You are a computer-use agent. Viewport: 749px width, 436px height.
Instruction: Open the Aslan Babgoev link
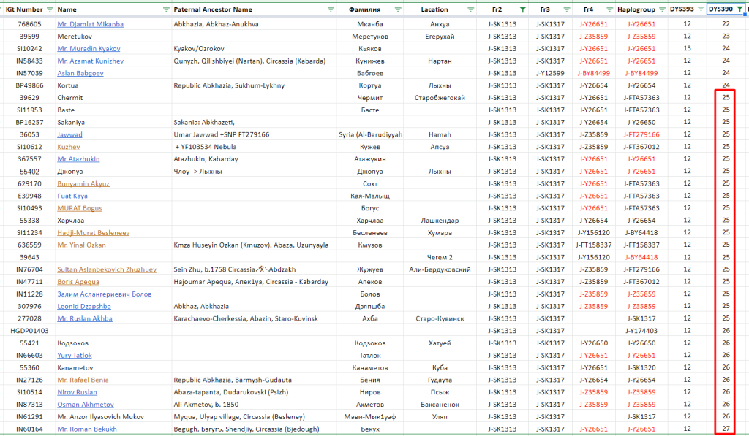pyautogui.click(x=80, y=73)
